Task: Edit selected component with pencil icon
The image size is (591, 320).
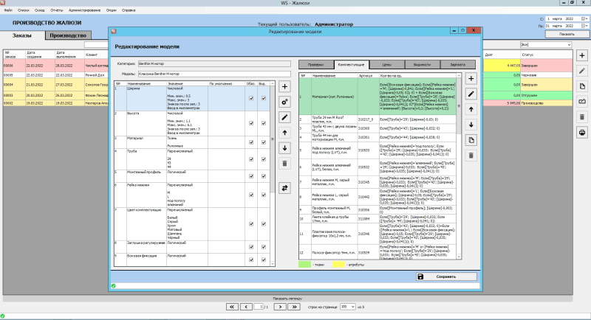Action: click(472, 94)
